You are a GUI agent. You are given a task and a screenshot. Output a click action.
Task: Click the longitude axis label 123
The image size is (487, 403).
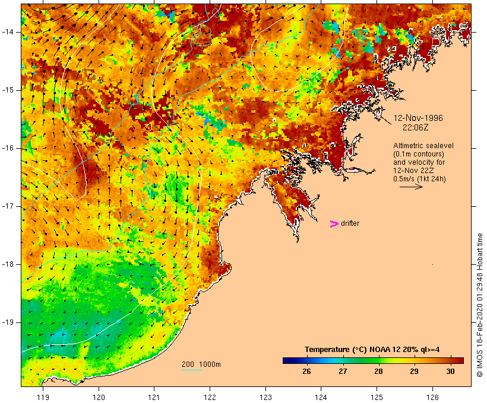(x=265, y=397)
